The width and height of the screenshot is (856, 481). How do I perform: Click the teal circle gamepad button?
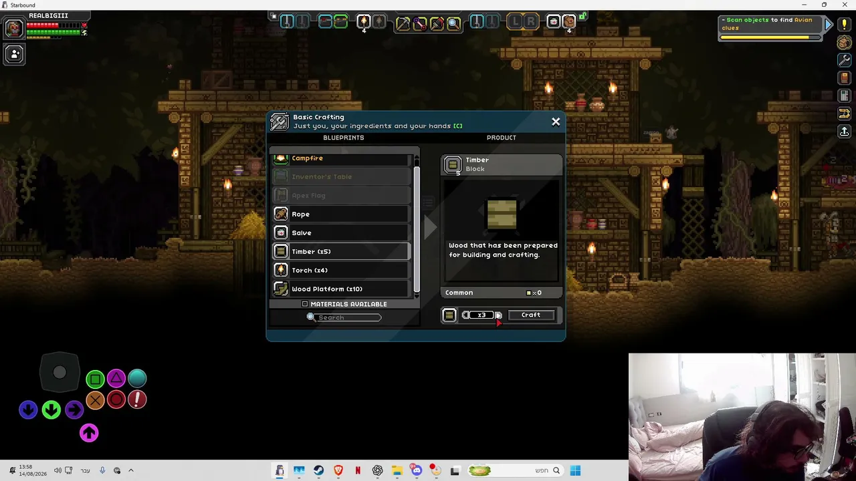[137, 379]
